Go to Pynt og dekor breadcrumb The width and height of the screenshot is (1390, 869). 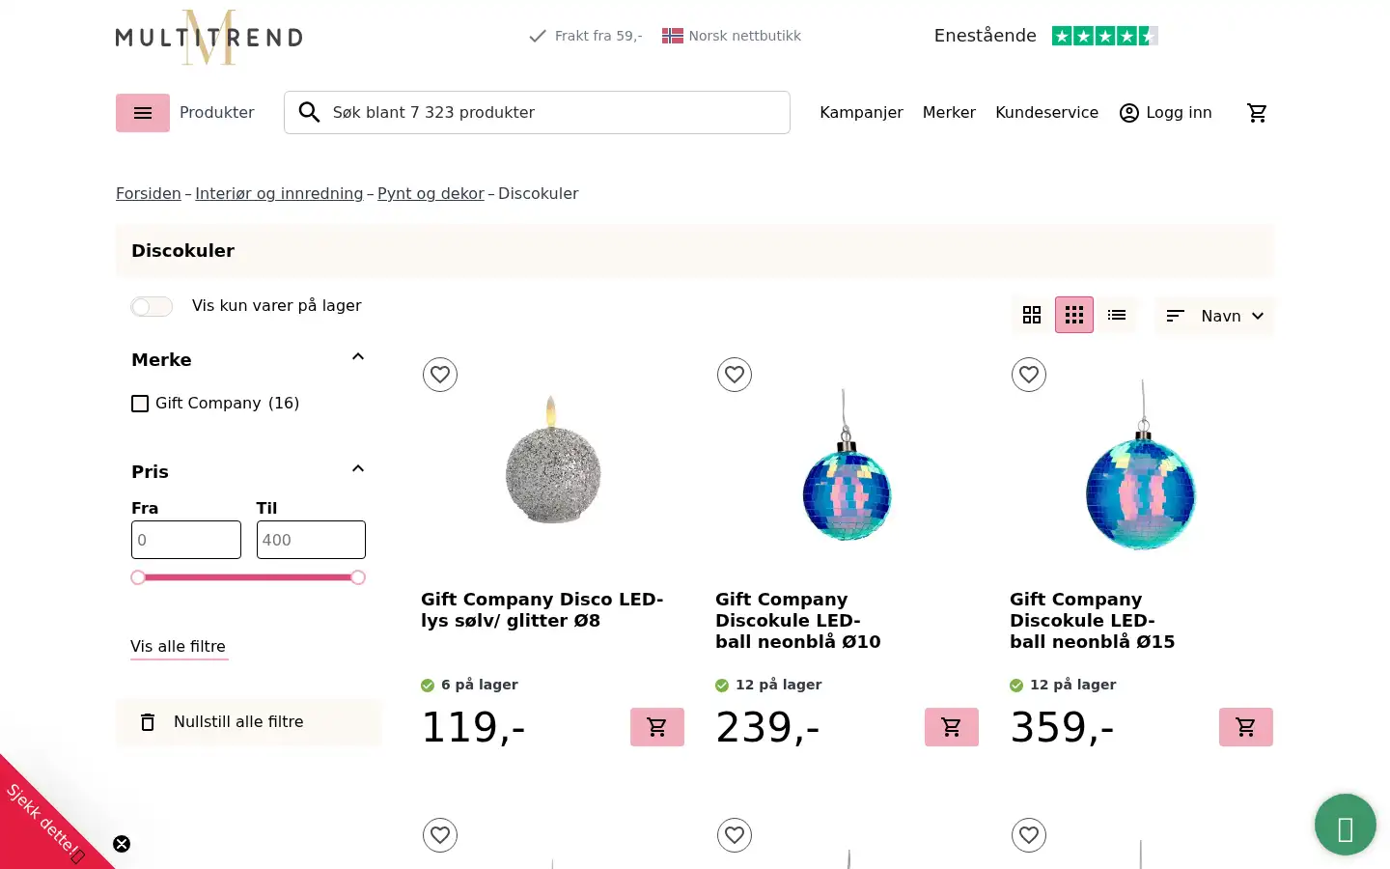click(431, 193)
